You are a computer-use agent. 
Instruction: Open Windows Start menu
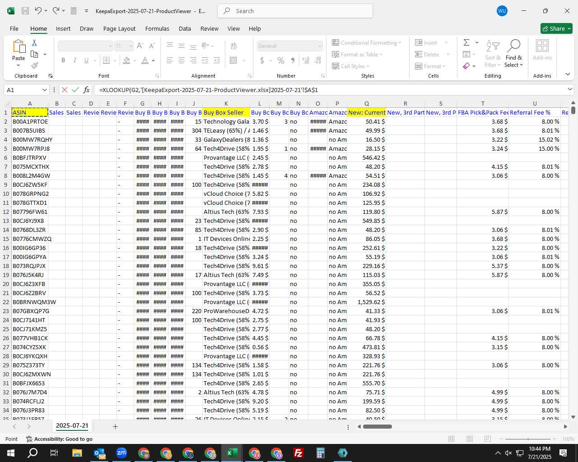[10, 453]
